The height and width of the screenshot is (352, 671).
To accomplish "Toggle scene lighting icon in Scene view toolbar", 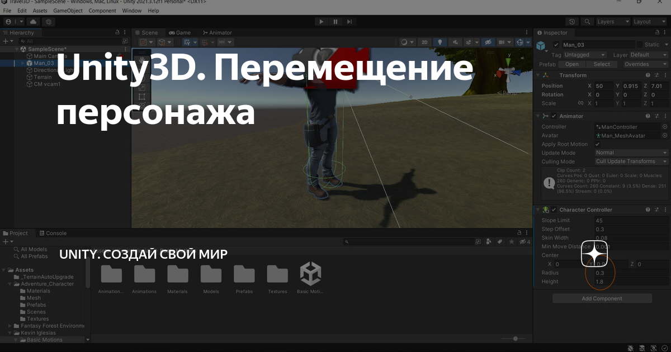I will pyautogui.click(x=440, y=41).
